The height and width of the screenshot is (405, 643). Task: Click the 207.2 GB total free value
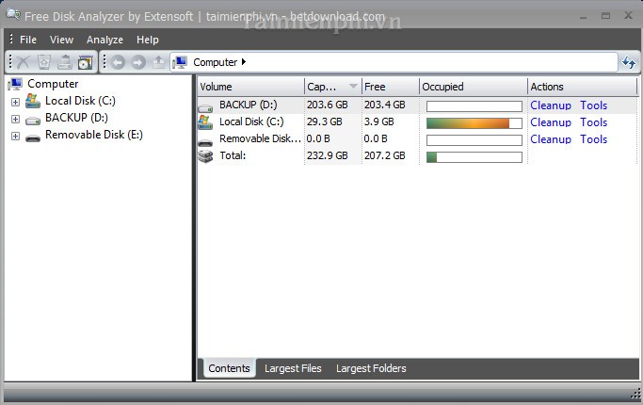[385, 155]
